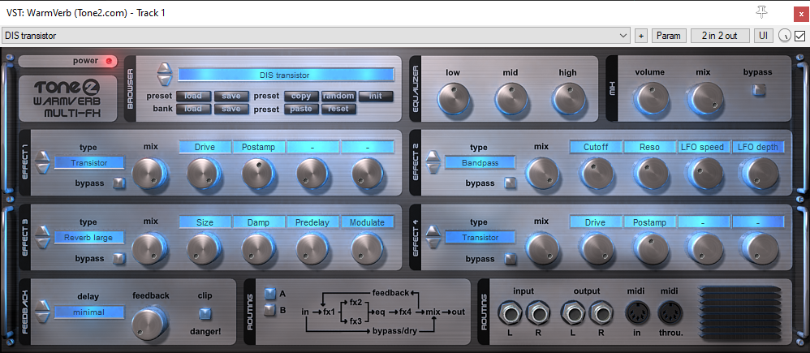This screenshot has width=810, height=353.
Task: Click the input R jack socket
Action: click(538, 313)
